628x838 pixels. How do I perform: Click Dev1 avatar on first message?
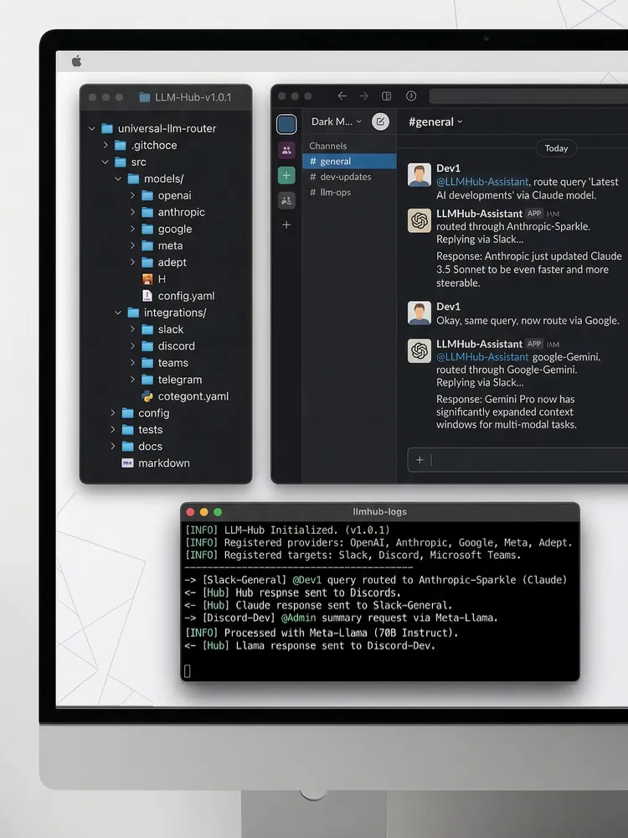coord(420,175)
